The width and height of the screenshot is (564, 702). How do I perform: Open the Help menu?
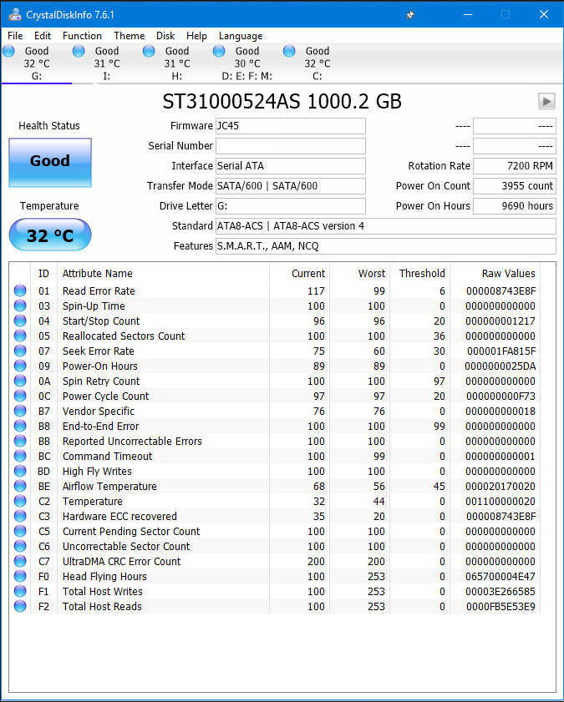pyautogui.click(x=196, y=36)
